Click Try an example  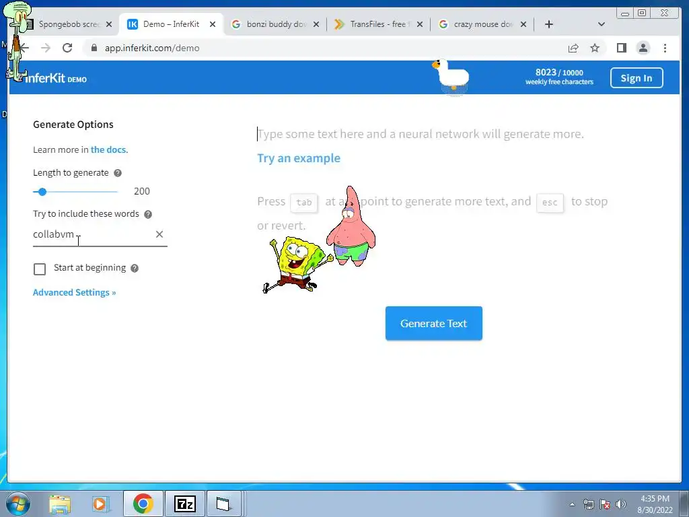(x=298, y=158)
